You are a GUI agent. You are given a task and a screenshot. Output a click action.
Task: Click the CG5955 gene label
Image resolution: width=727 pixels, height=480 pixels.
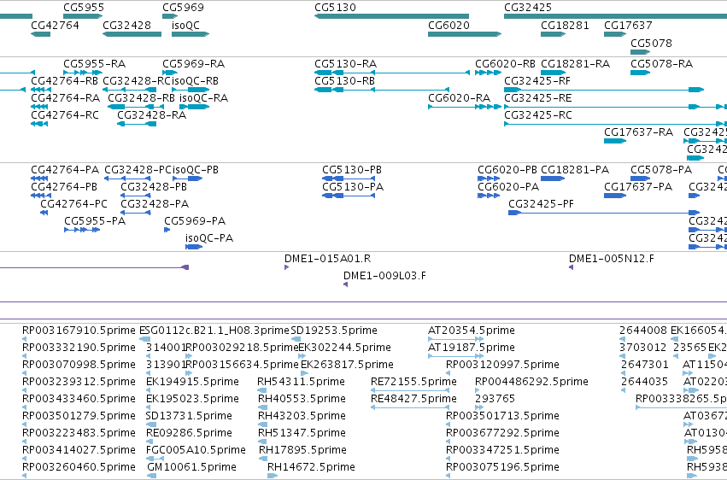coord(84,8)
